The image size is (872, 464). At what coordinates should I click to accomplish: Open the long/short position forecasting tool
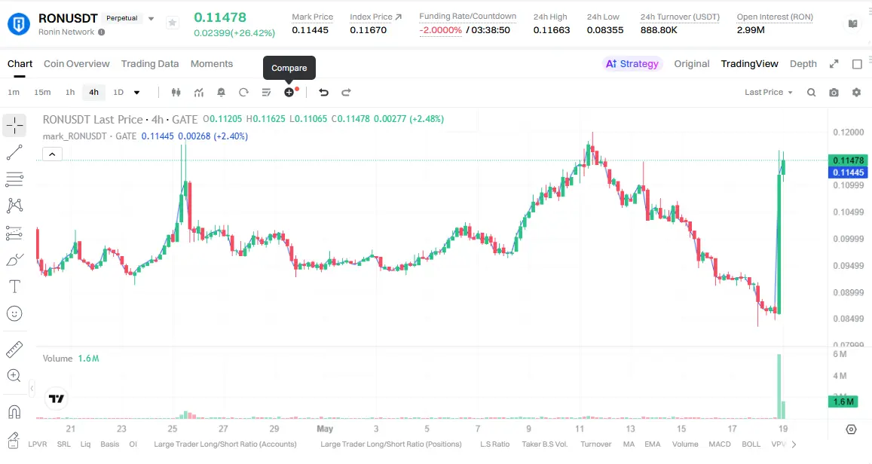14,233
